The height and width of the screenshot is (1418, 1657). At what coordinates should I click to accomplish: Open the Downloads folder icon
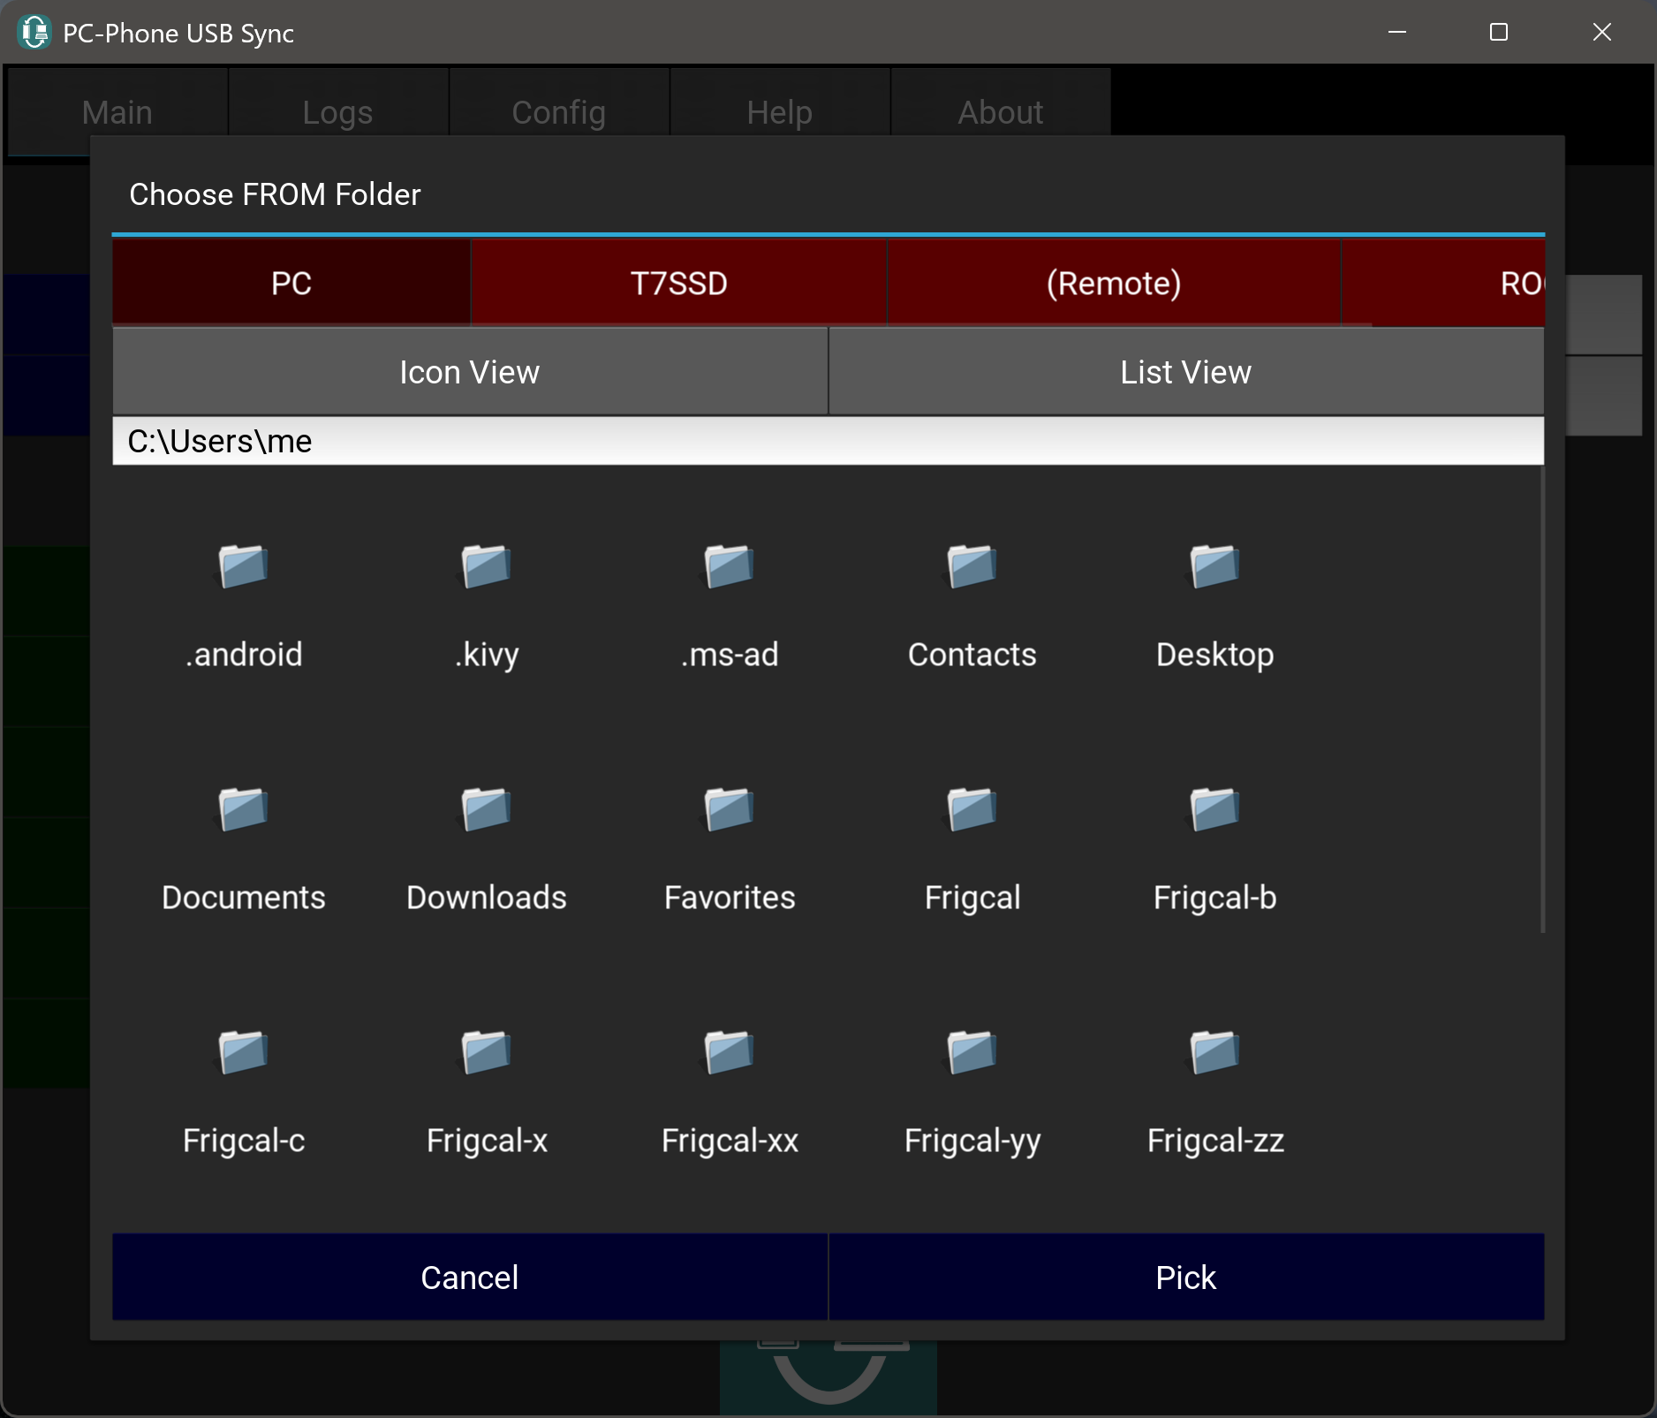click(486, 809)
